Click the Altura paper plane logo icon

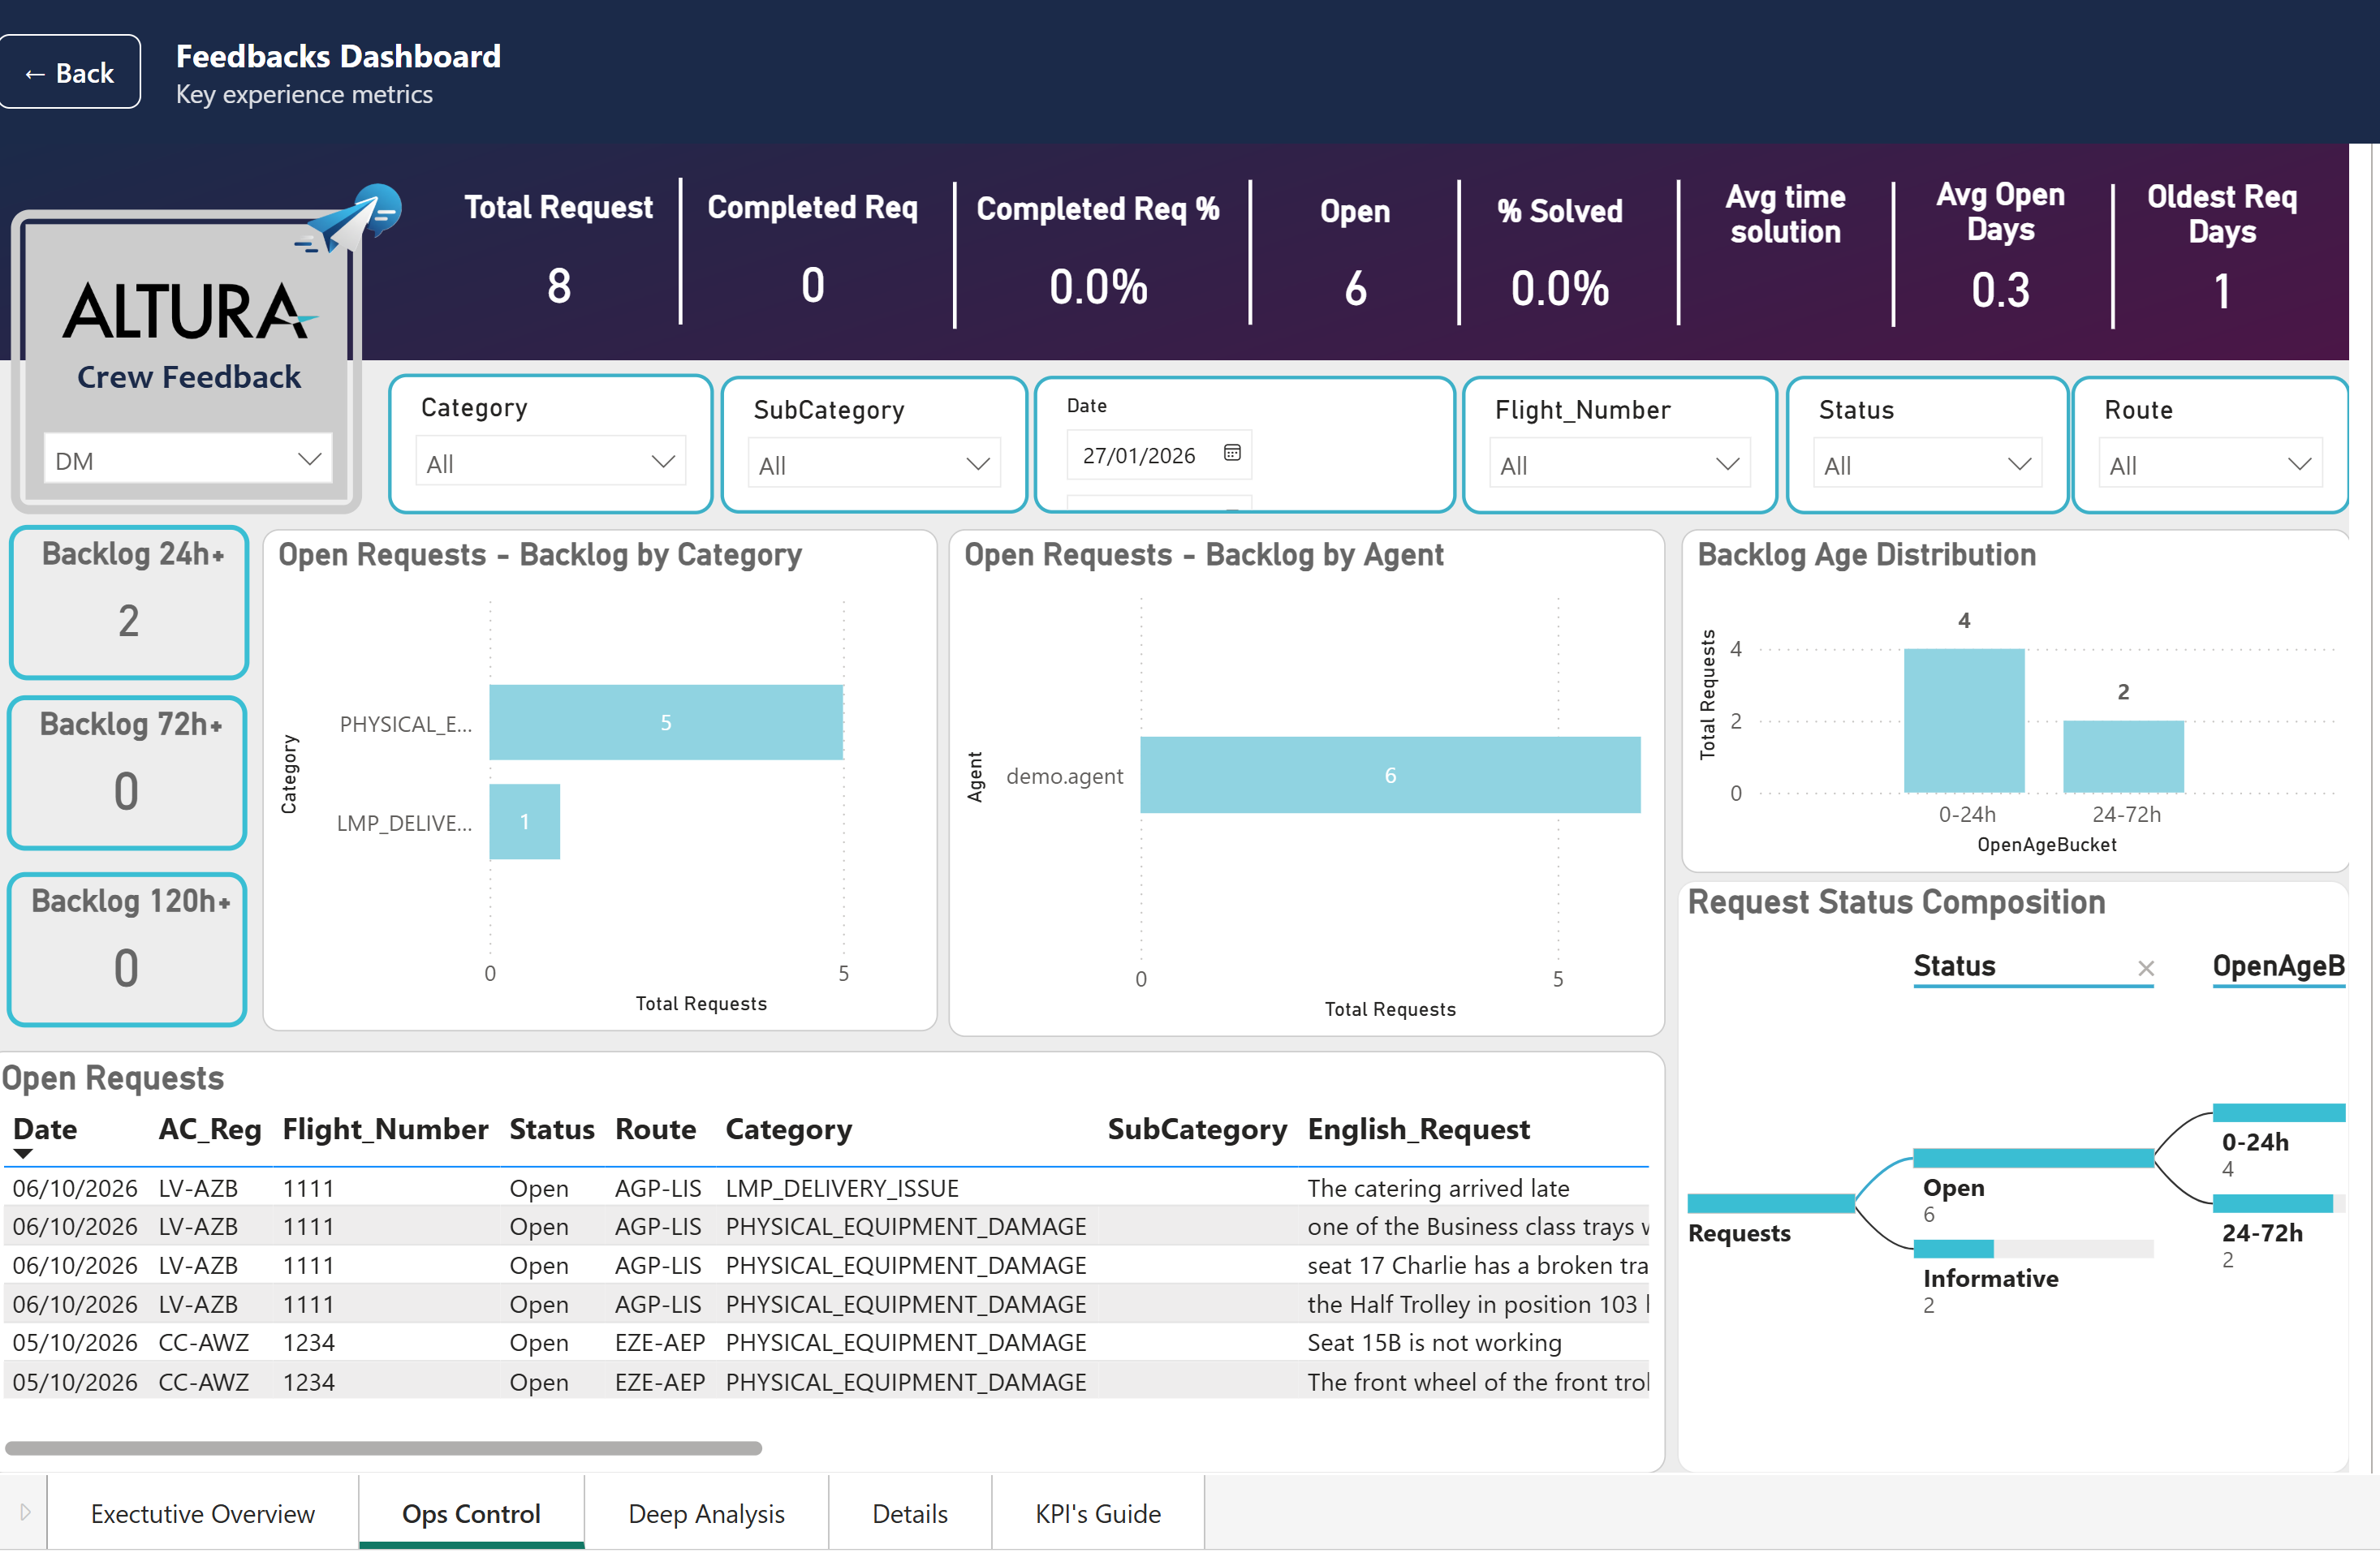[x=350, y=217]
